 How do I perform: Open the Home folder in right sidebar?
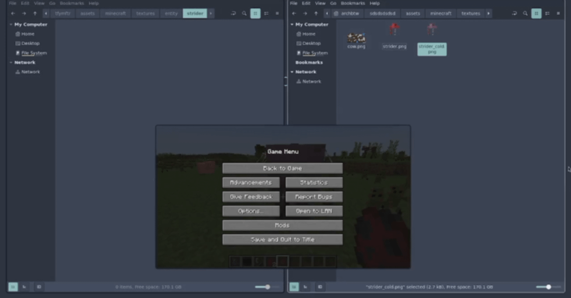(308, 34)
